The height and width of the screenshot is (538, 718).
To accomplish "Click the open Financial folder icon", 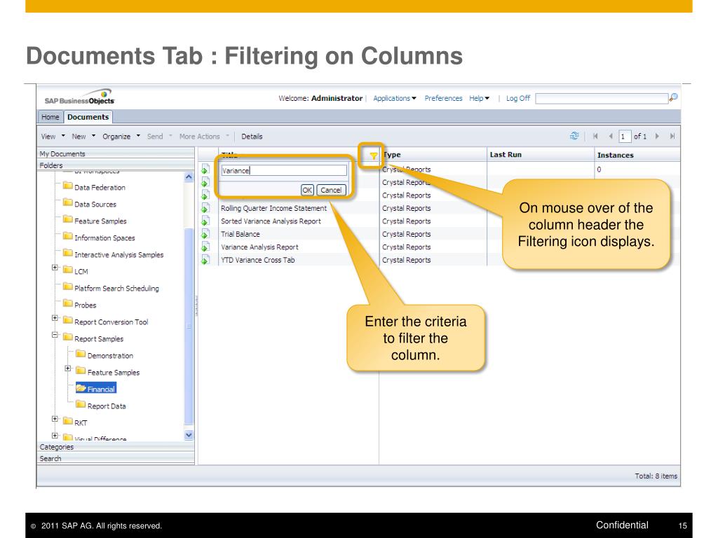I will pos(81,388).
